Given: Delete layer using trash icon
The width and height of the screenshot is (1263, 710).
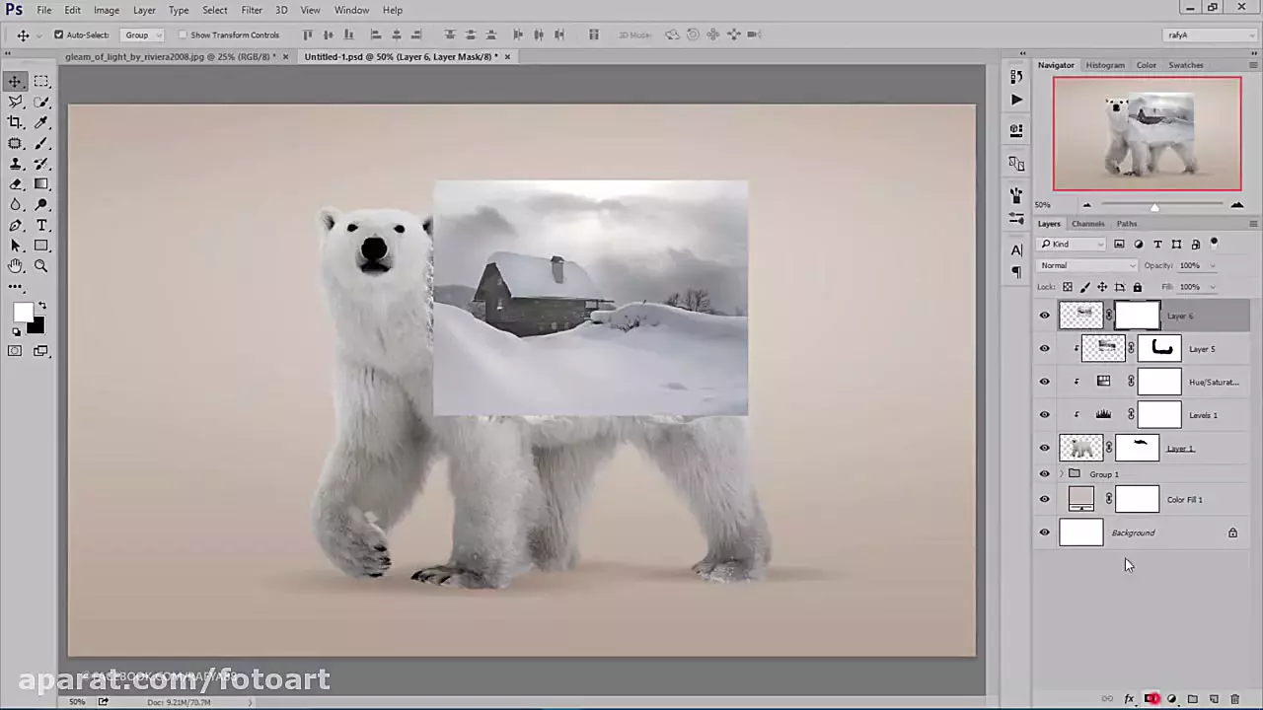Looking at the screenshot, I should point(1234,699).
